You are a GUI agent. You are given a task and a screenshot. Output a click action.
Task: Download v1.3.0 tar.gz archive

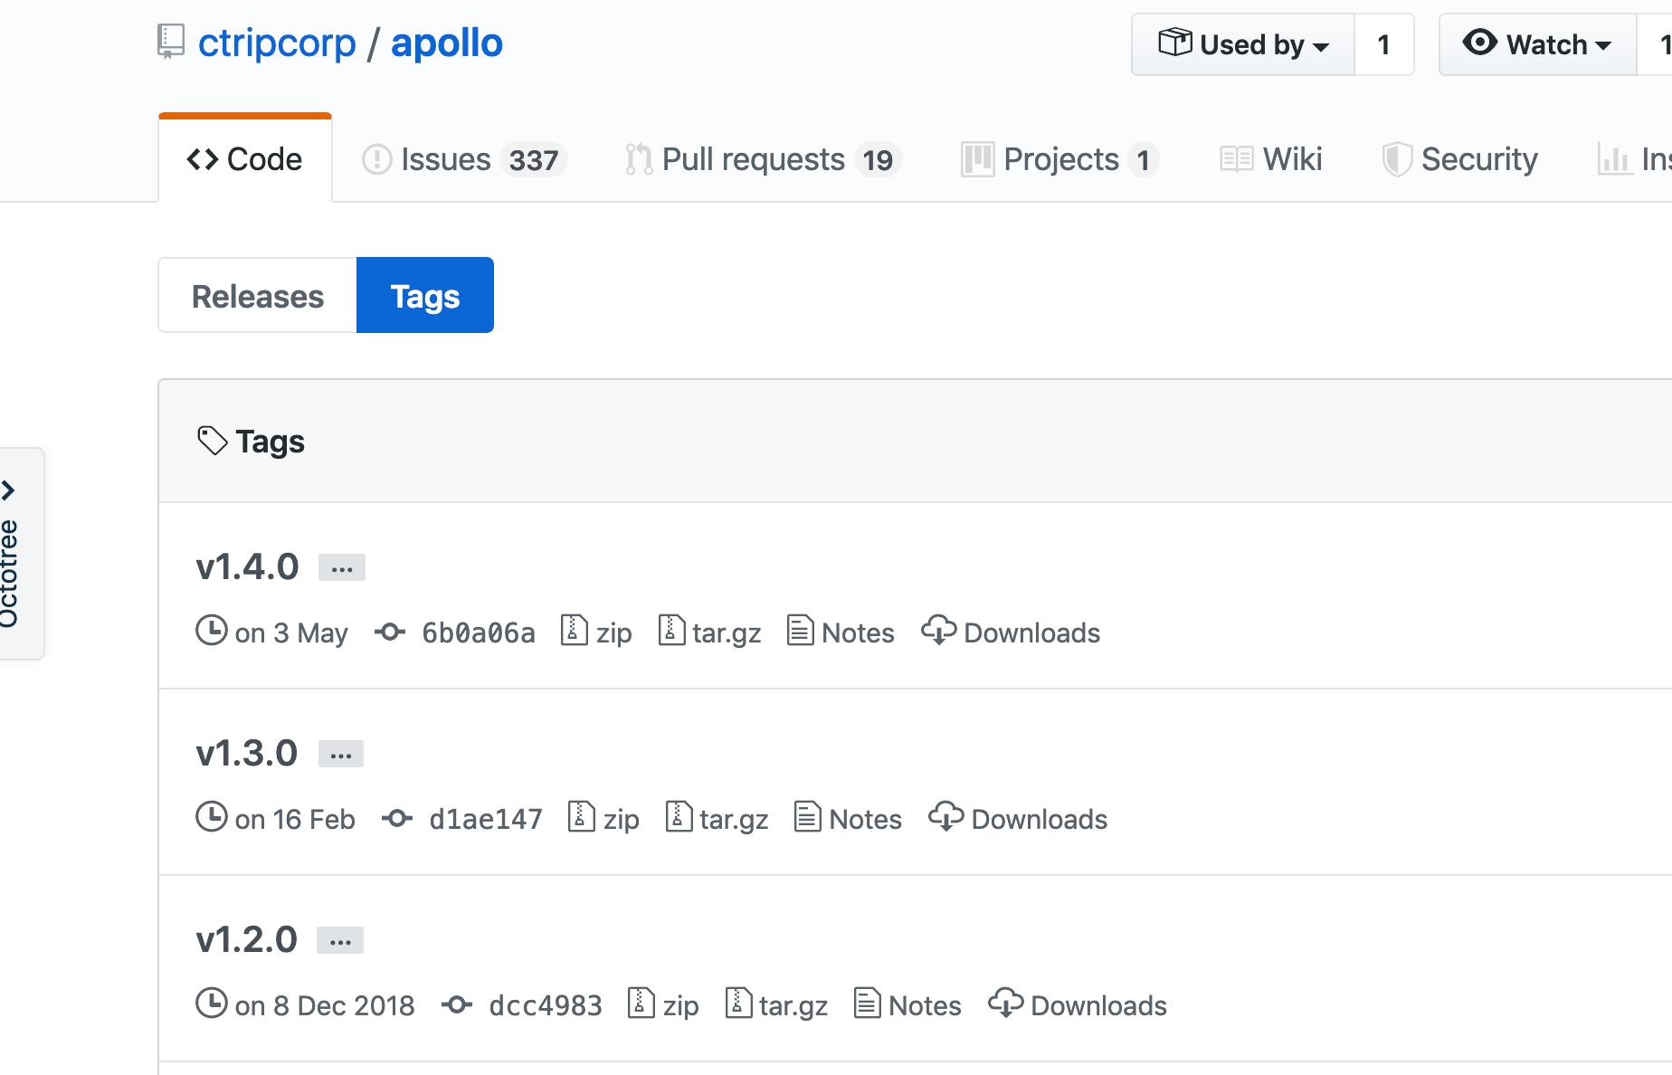734,819
